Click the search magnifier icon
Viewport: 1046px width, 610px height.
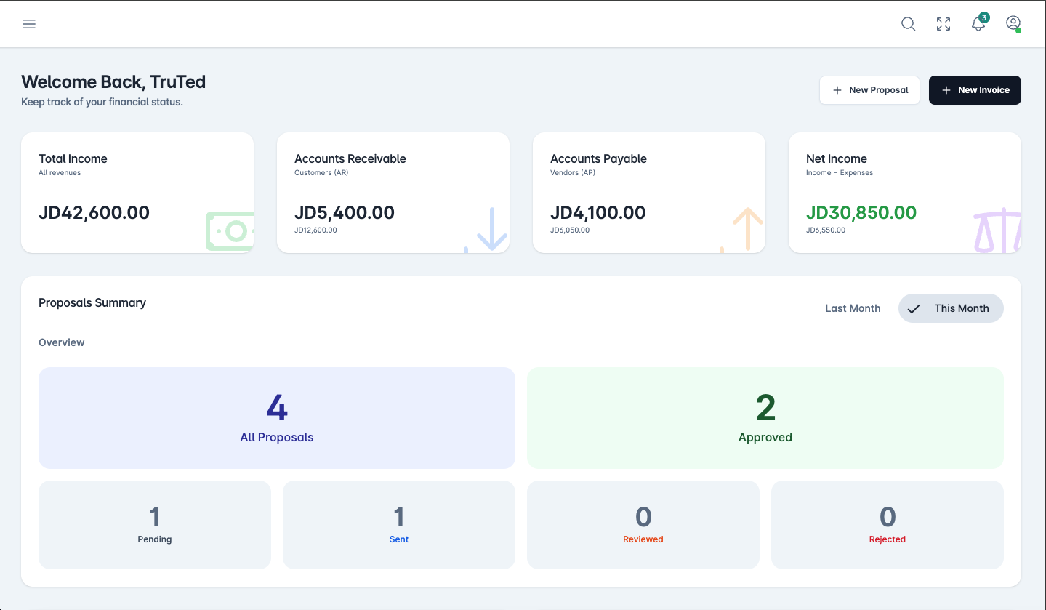pyautogui.click(x=909, y=24)
